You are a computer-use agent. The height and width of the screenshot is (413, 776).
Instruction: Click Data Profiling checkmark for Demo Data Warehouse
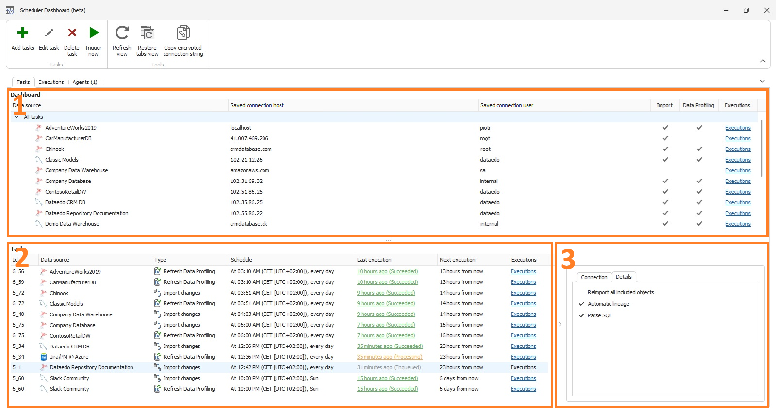[699, 224]
